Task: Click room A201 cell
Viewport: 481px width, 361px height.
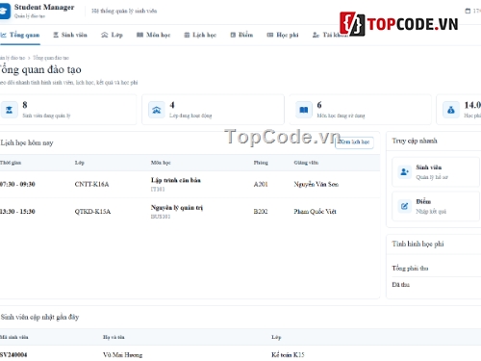Action: pos(261,184)
